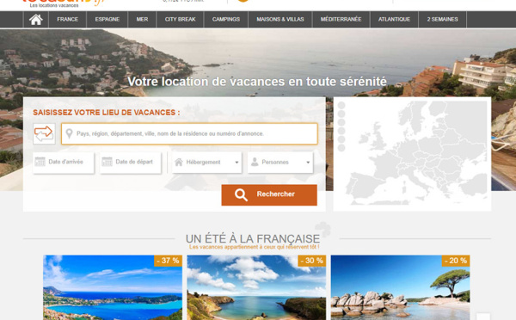Click the map pin icon in search field
Viewport: 516px width, 320px height.
tap(69, 133)
